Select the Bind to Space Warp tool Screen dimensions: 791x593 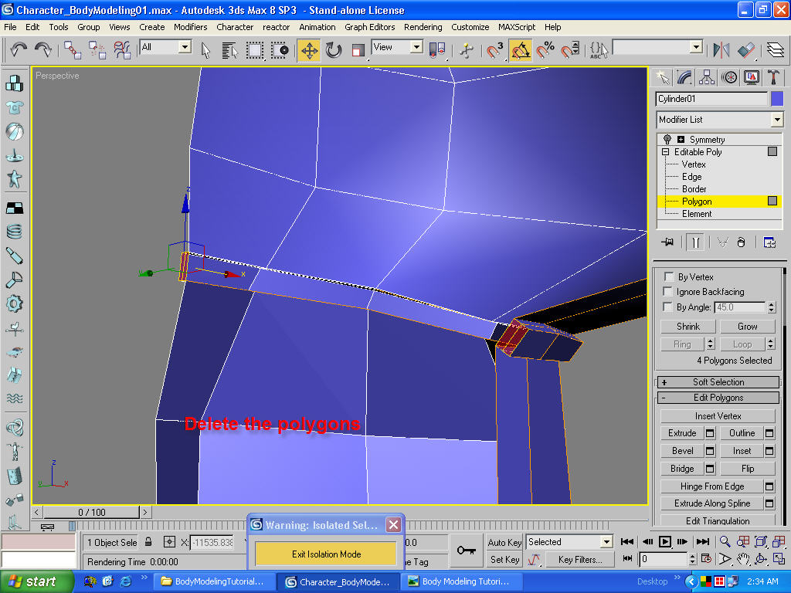coord(121,49)
